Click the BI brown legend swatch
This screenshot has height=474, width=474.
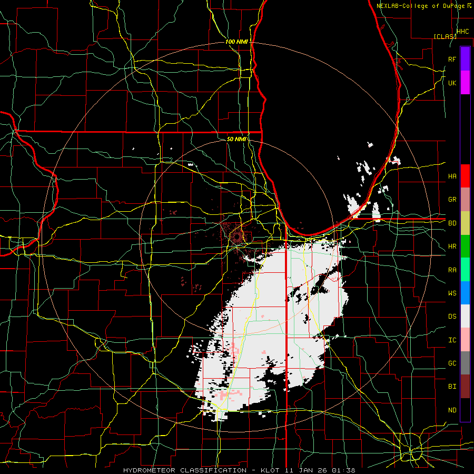coord(465,387)
